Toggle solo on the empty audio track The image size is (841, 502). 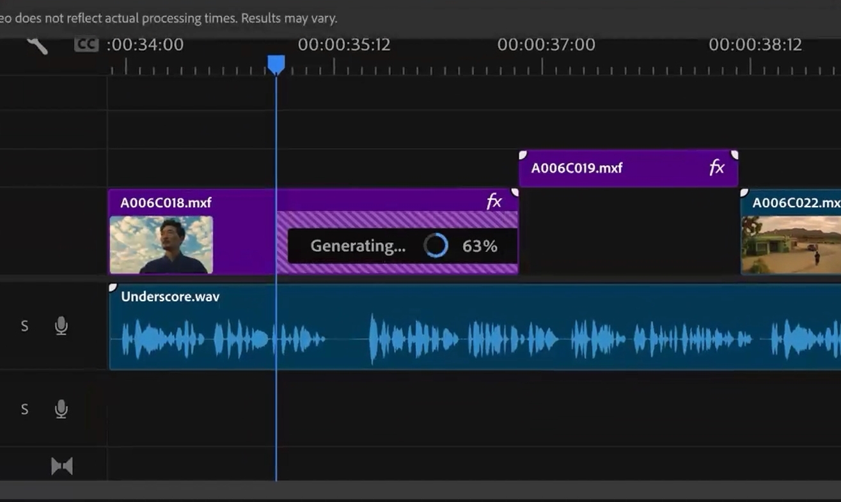(x=24, y=409)
